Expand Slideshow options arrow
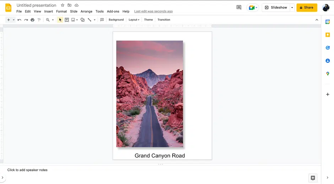 point(292,7)
